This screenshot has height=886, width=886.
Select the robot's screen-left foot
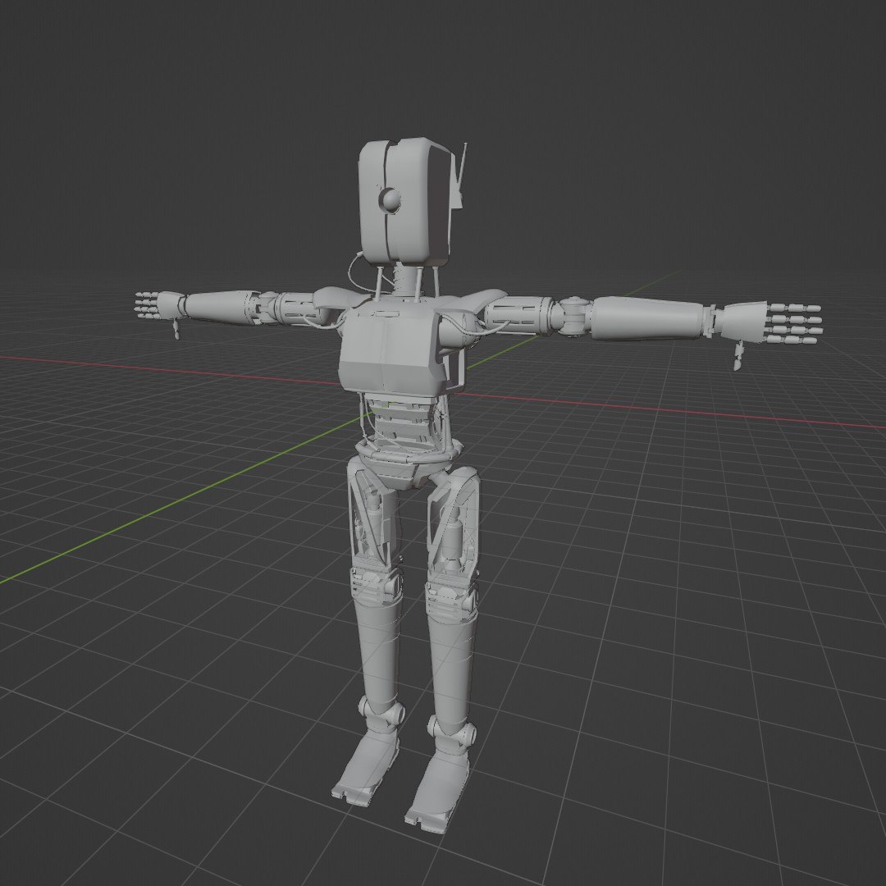coord(366,767)
